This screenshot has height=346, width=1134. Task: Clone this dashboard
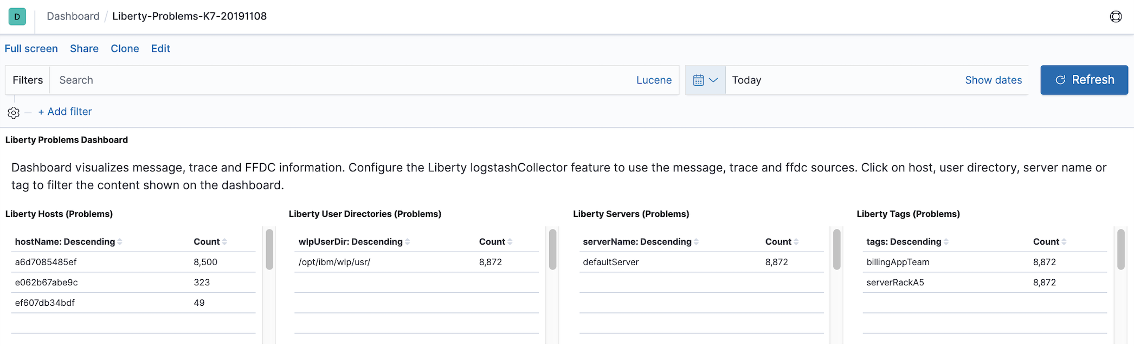point(125,49)
